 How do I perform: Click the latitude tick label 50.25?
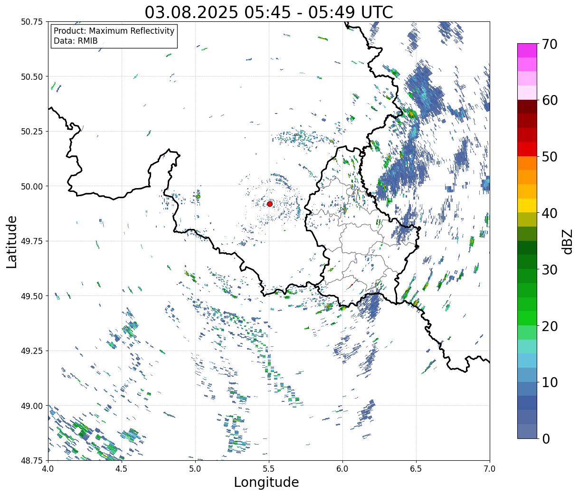tap(32, 132)
